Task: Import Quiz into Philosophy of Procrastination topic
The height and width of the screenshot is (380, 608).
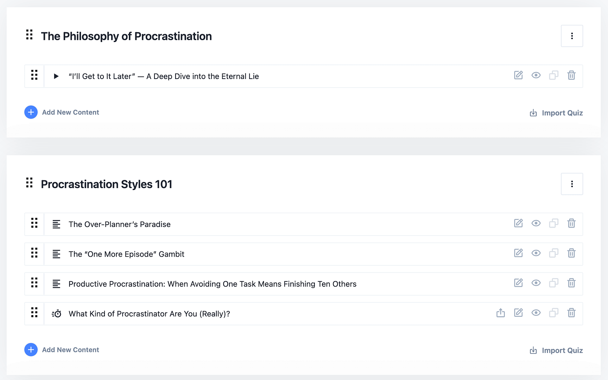Action: [x=556, y=113]
